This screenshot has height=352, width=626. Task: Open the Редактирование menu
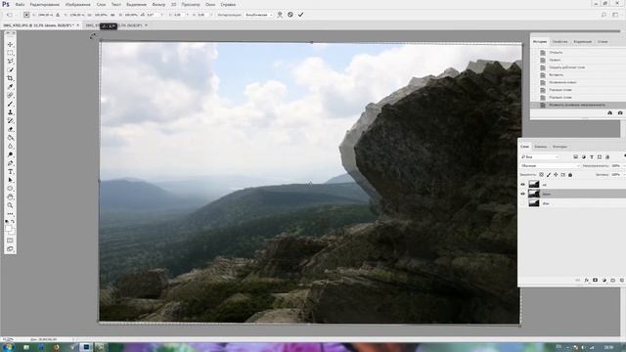coord(45,4)
